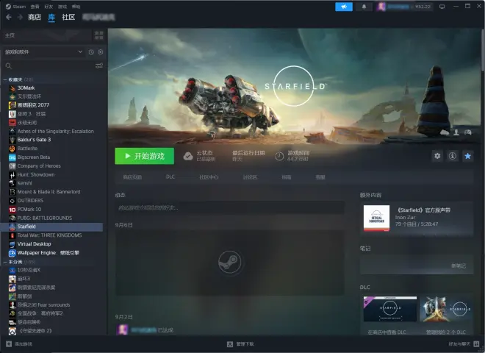The width and height of the screenshot is (485, 353).
Task: Switch library to grid view icon
Action: click(99, 35)
